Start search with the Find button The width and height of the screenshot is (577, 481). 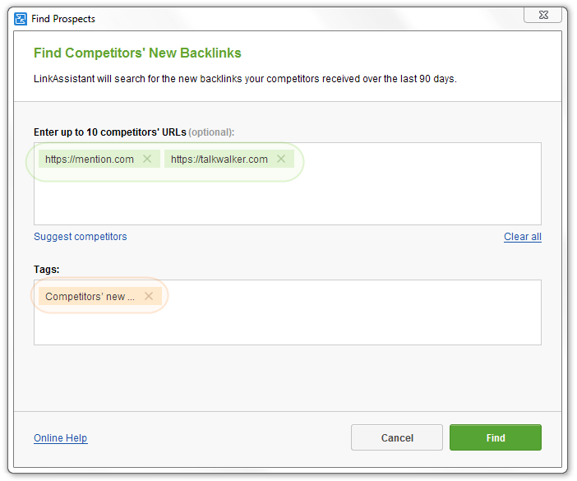496,437
